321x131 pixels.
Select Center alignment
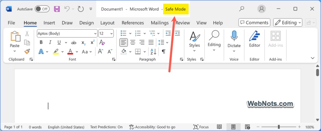[133, 43]
